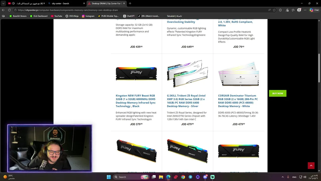
Task: Select the Desktop DRAM | City Center tab
Action: [106, 4]
